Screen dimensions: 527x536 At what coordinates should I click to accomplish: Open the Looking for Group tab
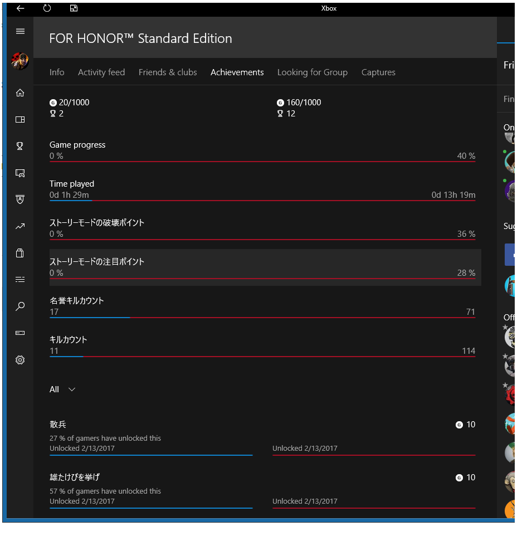click(313, 72)
